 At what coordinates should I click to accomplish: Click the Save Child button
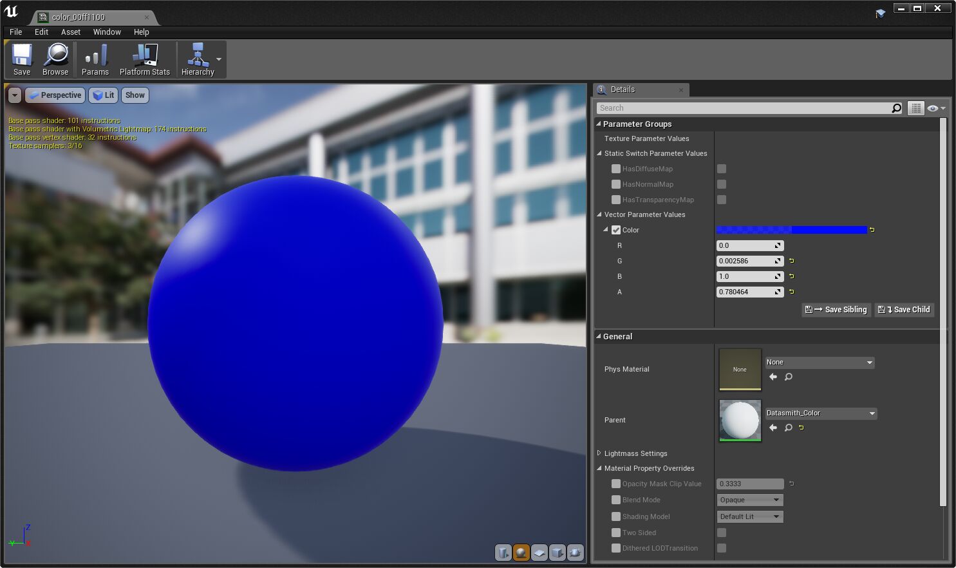tap(904, 310)
